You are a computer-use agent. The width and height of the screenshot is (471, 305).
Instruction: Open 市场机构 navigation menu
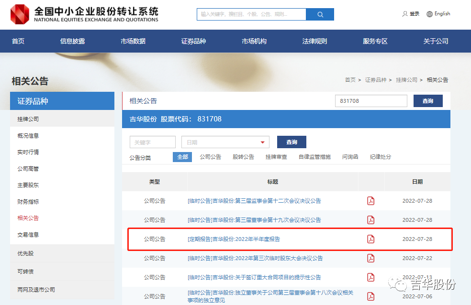(x=254, y=41)
